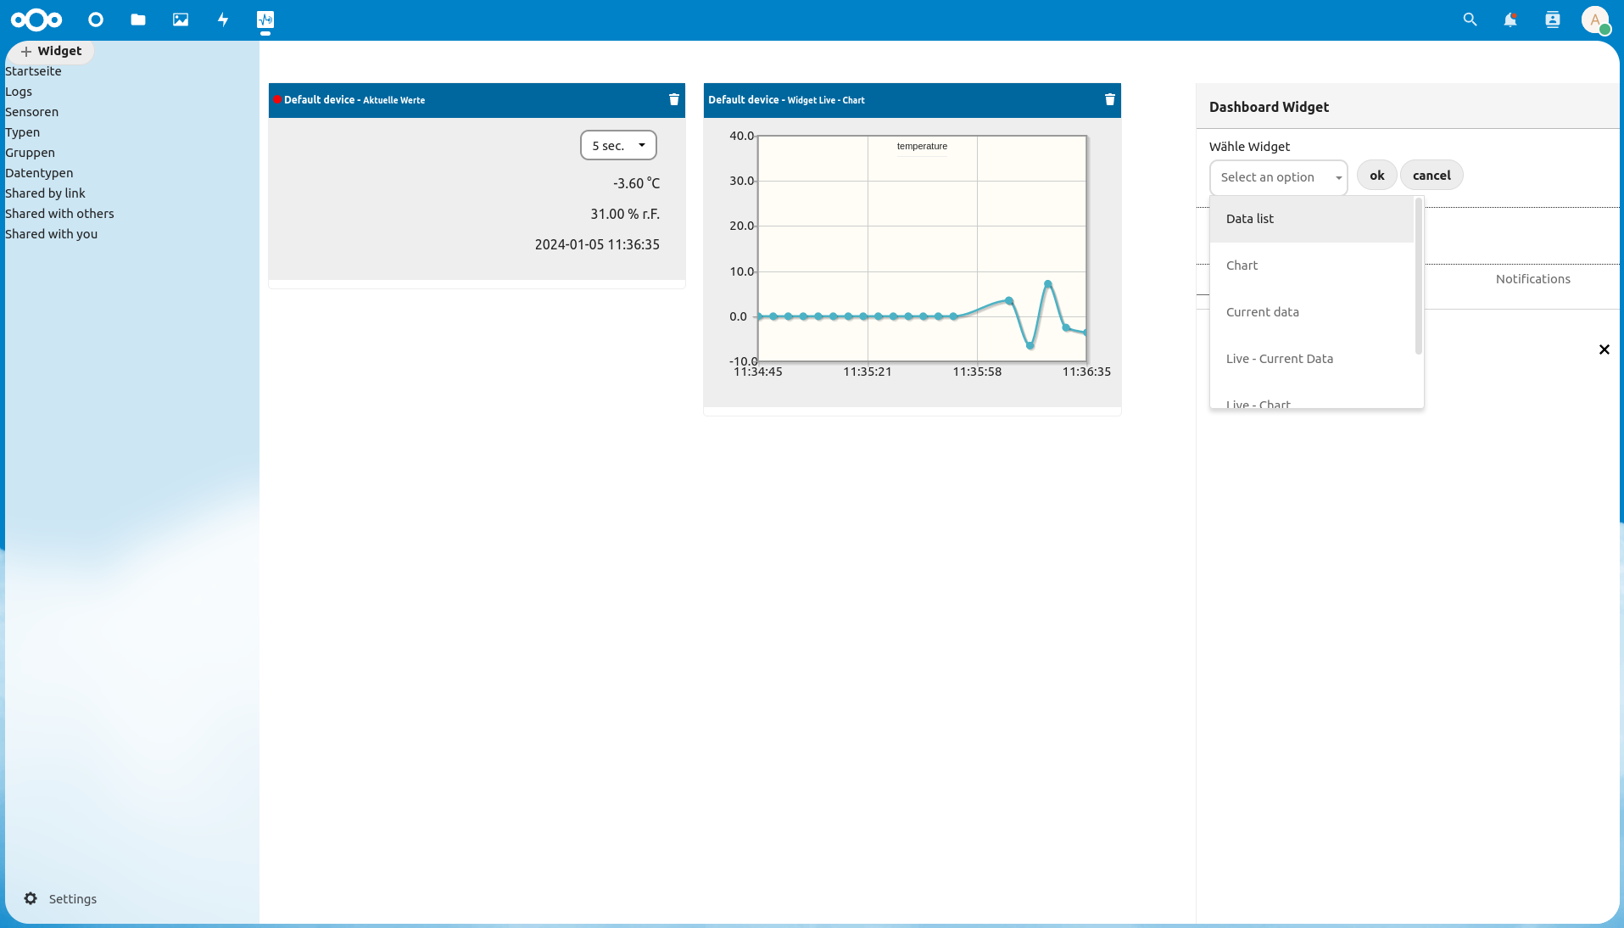This screenshot has width=1624, height=928.
Task: Delete the Widget Live - Chart widget
Action: pos(1110,99)
